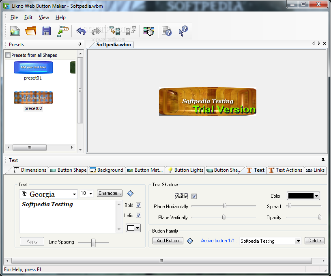The width and height of the screenshot is (331, 276).
Task: Open the shadow Color dropdown
Action: [303, 196]
